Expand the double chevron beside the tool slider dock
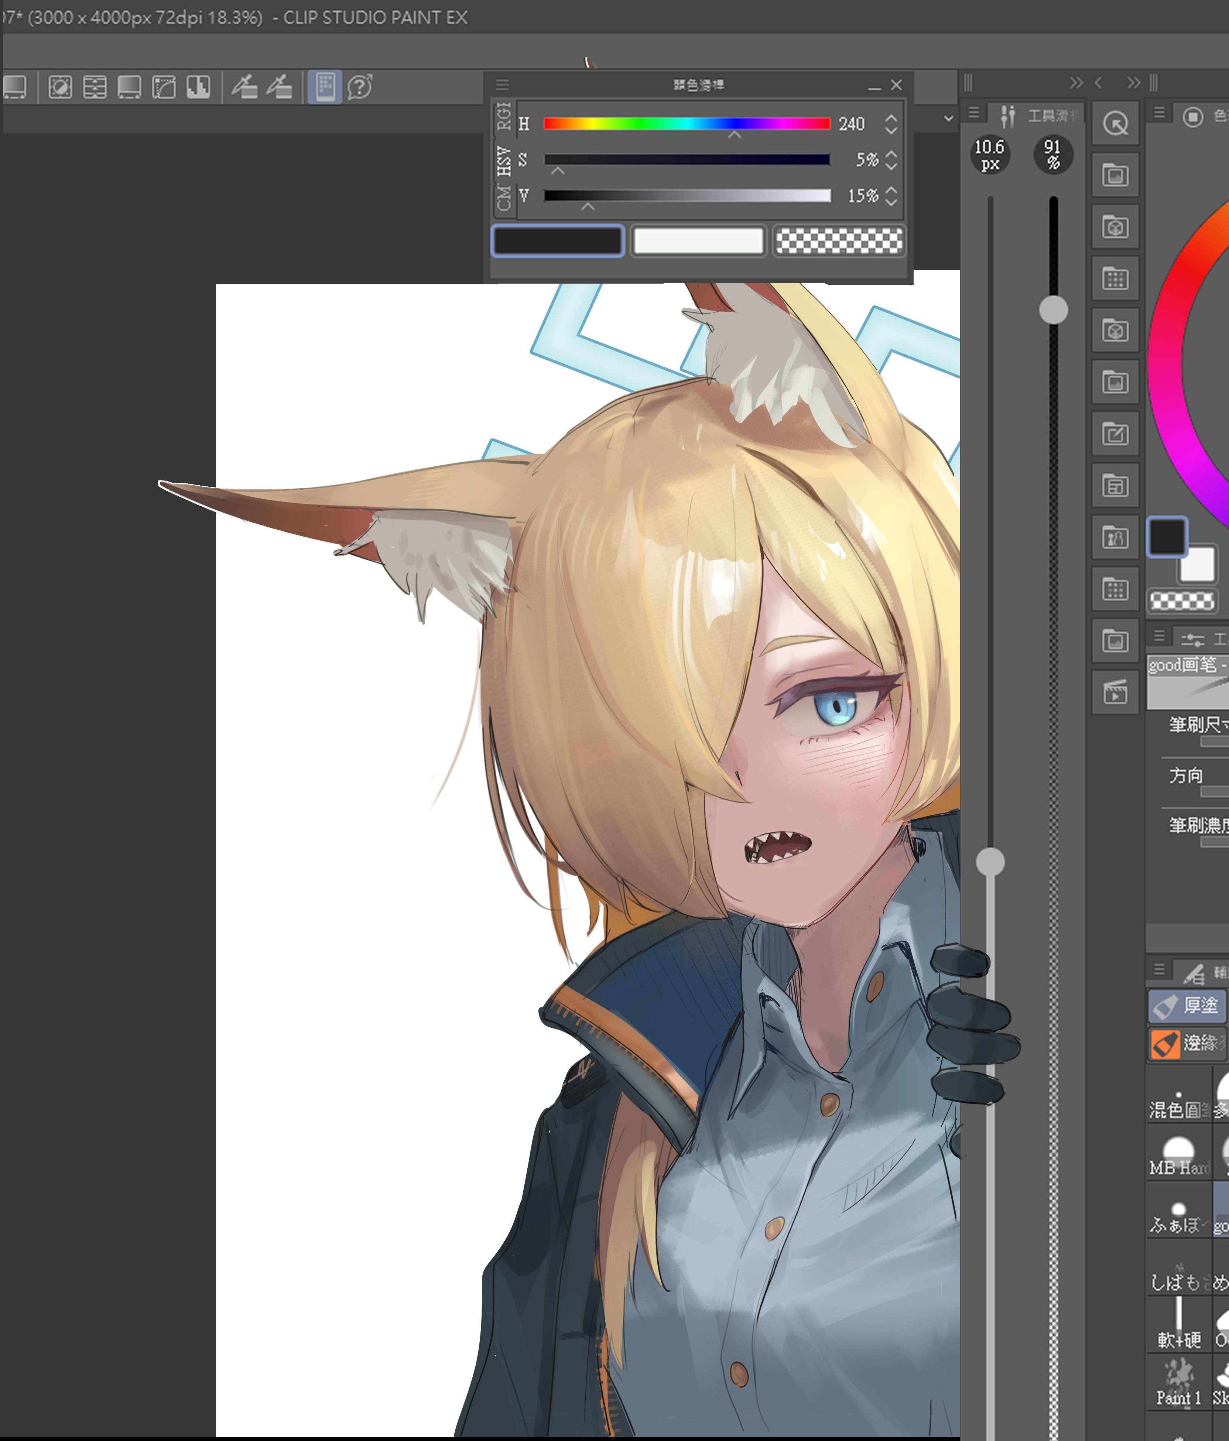This screenshot has height=1441, width=1229. point(1076,83)
